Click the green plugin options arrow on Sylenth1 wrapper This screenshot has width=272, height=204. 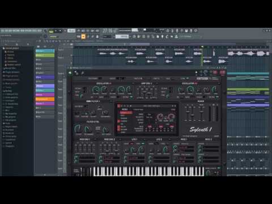70,73
